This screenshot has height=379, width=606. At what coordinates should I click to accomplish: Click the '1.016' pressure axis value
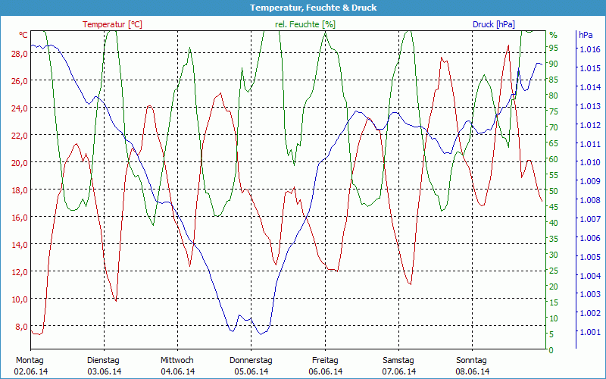point(590,49)
